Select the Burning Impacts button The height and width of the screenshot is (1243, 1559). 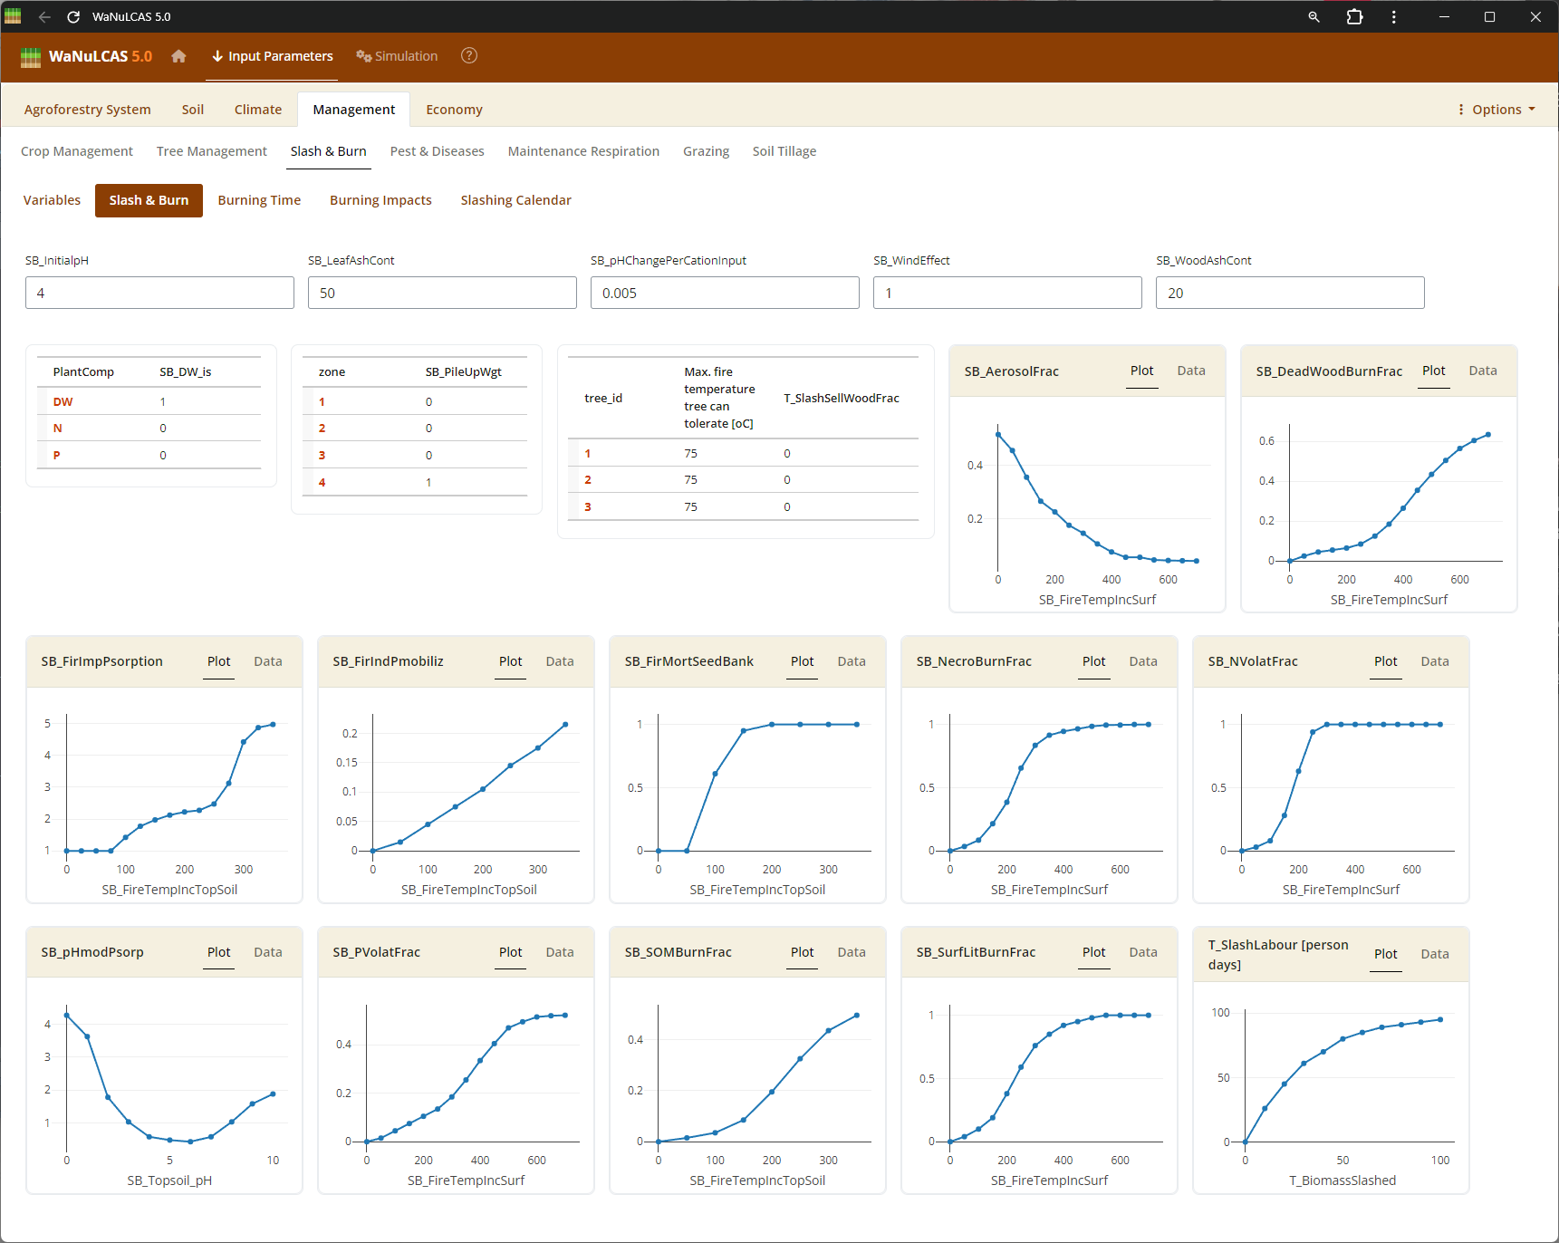[380, 200]
